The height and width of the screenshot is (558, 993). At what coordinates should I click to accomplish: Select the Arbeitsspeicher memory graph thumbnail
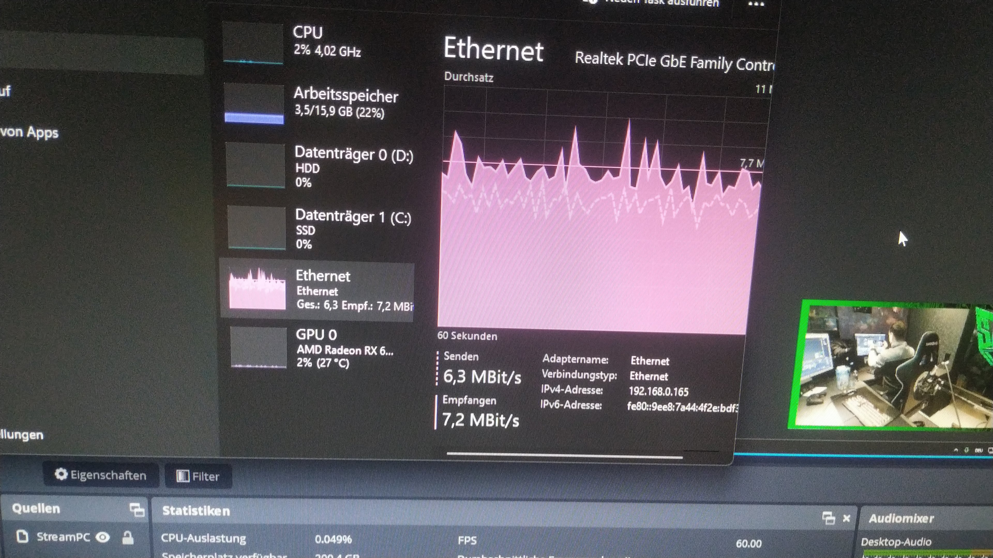254,104
